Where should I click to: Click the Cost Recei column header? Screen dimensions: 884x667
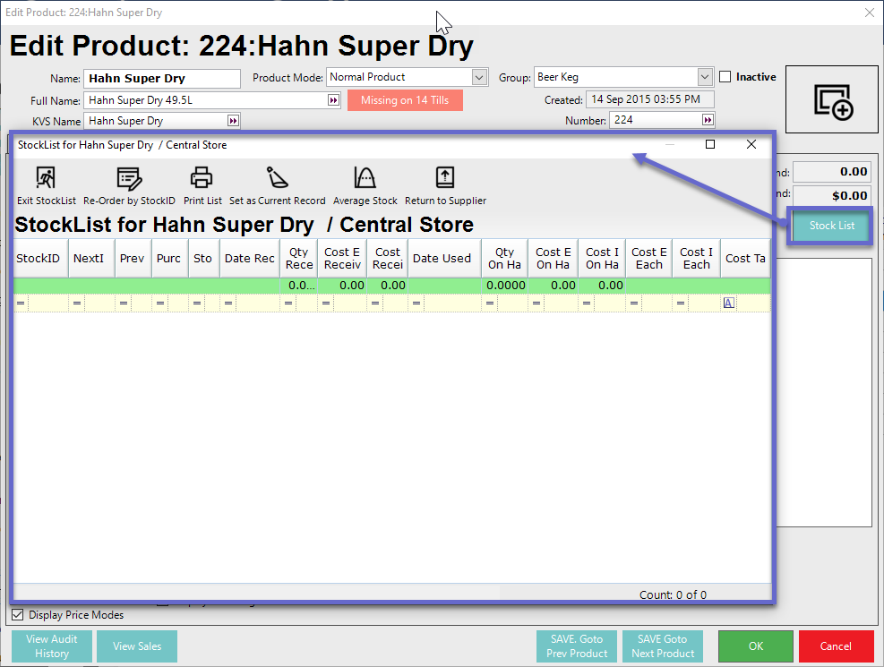pos(387,258)
